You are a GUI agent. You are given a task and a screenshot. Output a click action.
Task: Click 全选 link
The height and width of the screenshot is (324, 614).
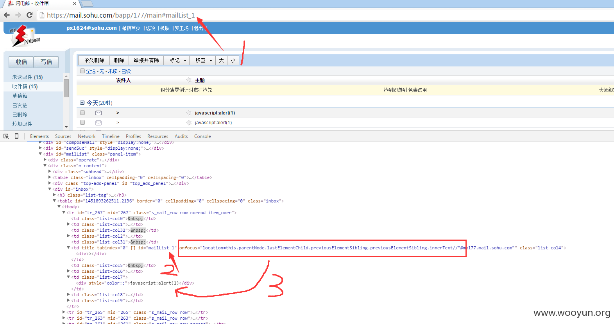point(91,71)
